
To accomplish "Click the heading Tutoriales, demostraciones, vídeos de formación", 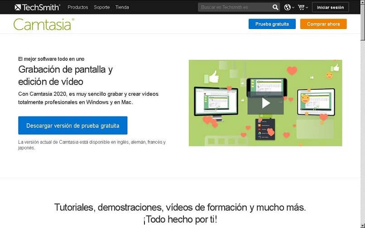I will (x=180, y=207).
